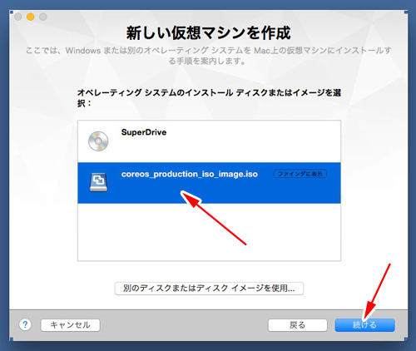Select the SuperDrive disc icon
This screenshot has height=351, width=416.
(x=98, y=141)
